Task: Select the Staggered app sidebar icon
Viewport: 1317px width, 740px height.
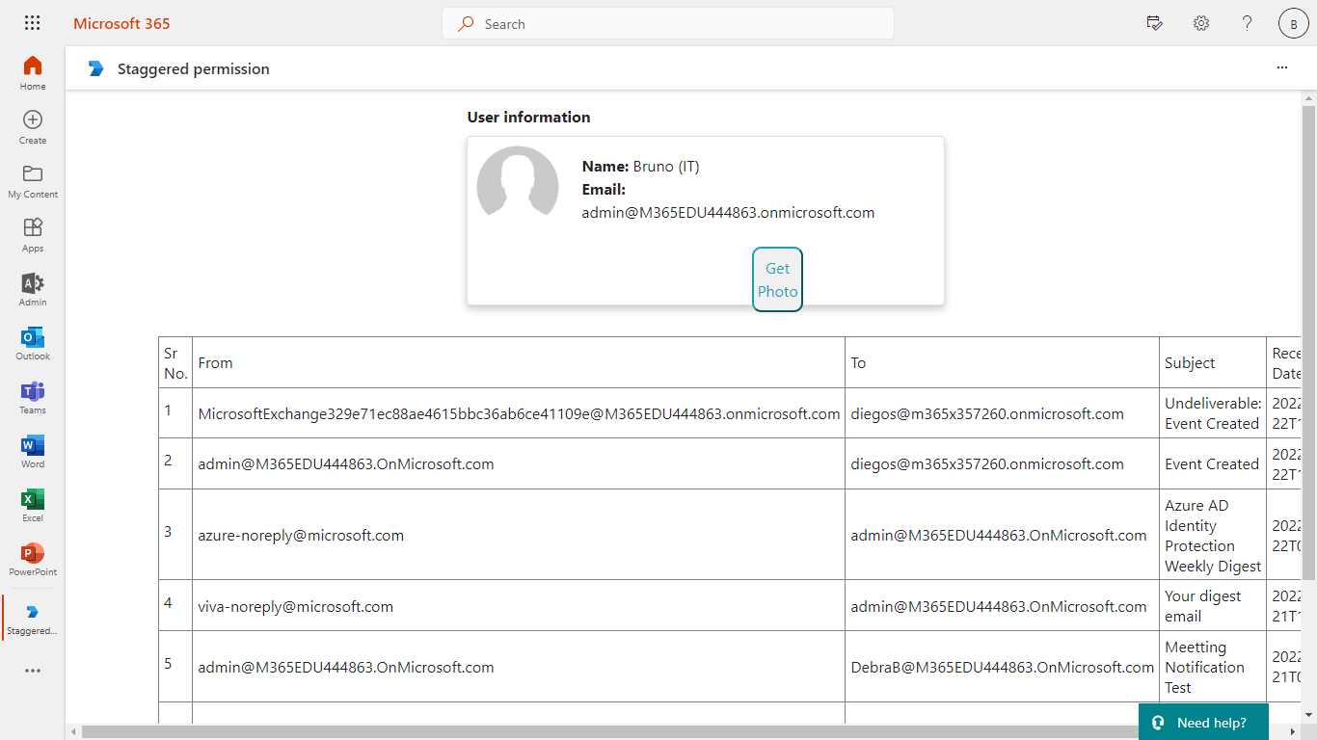Action: click(x=33, y=619)
